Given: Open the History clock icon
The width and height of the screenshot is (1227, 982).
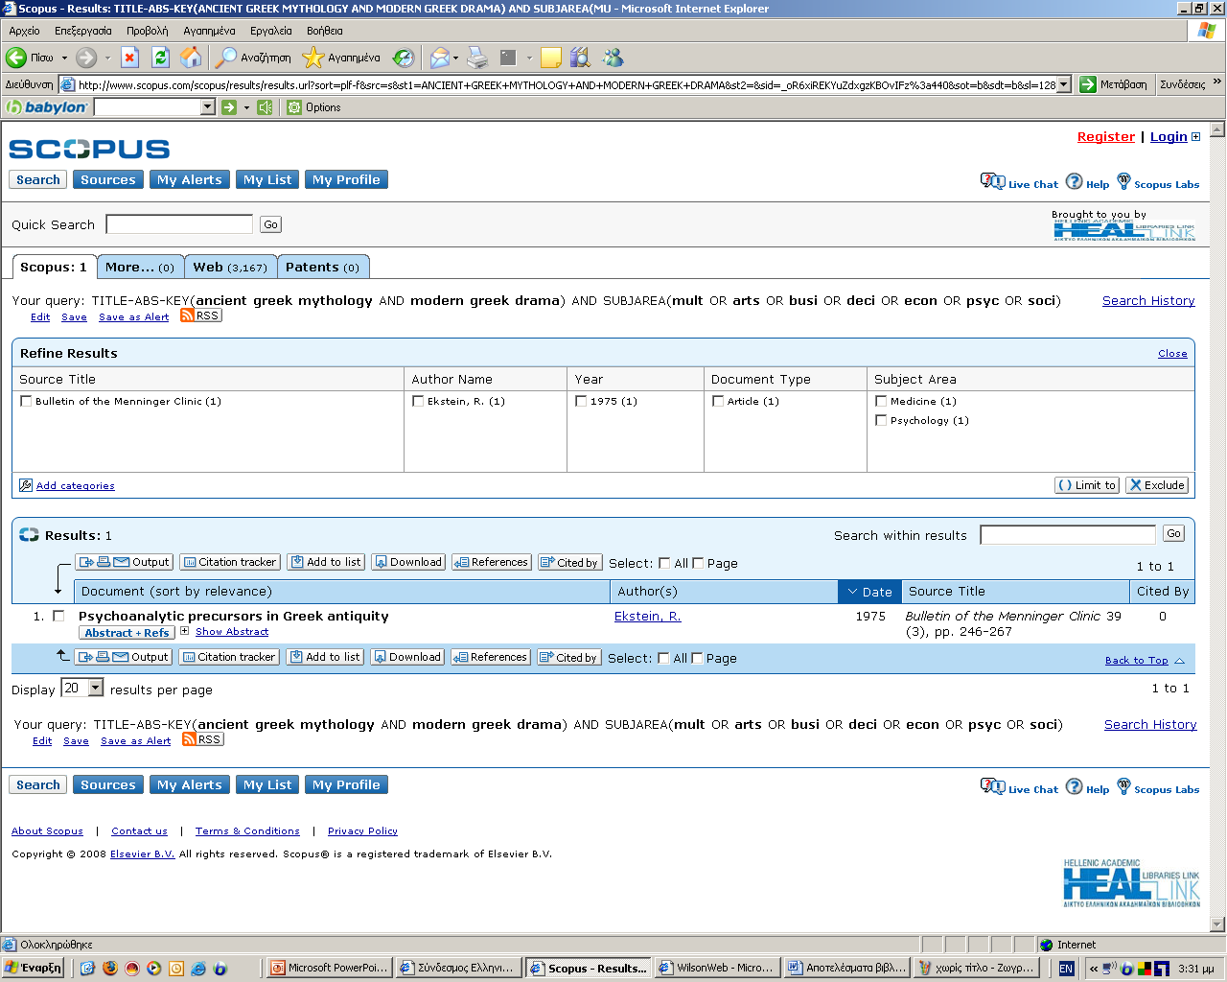Looking at the screenshot, I should point(405,58).
